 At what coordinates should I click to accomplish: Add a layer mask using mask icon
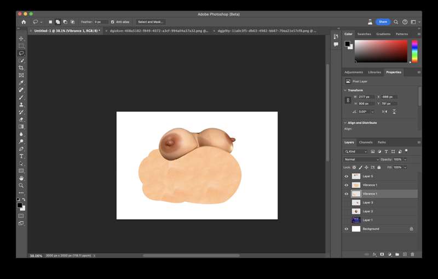click(382, 254)
